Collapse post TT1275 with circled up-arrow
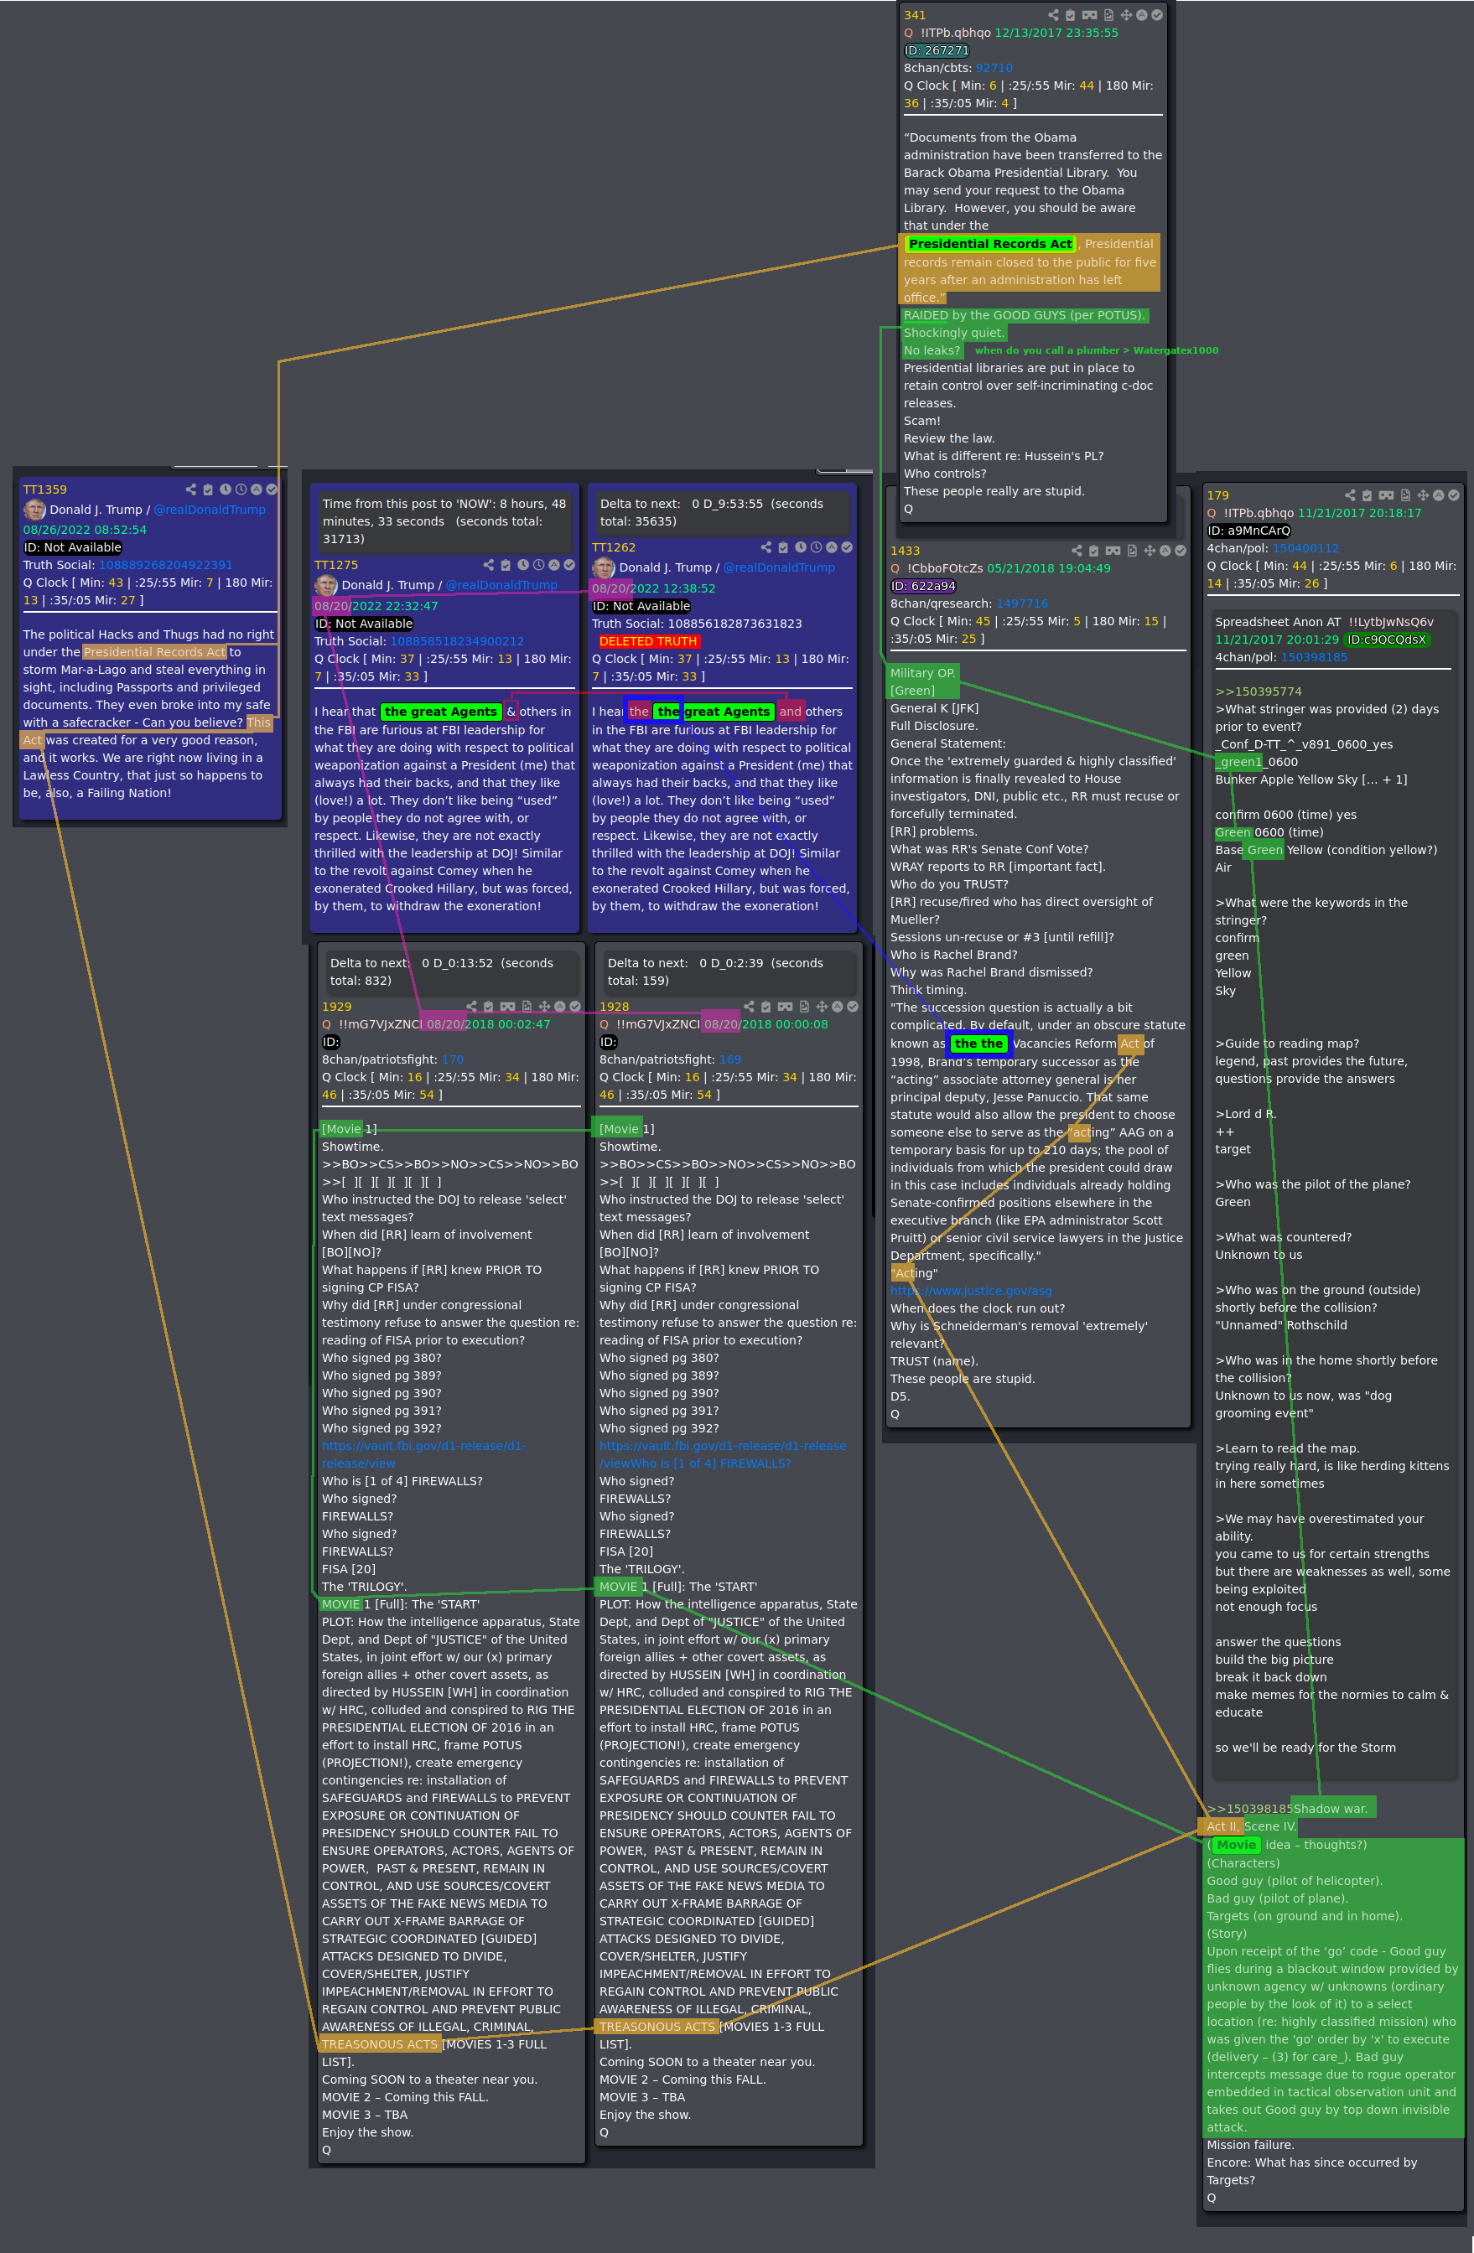The width and height of the screenshot is (1474, 2253). pyautogui.click(x=554, y=565)
